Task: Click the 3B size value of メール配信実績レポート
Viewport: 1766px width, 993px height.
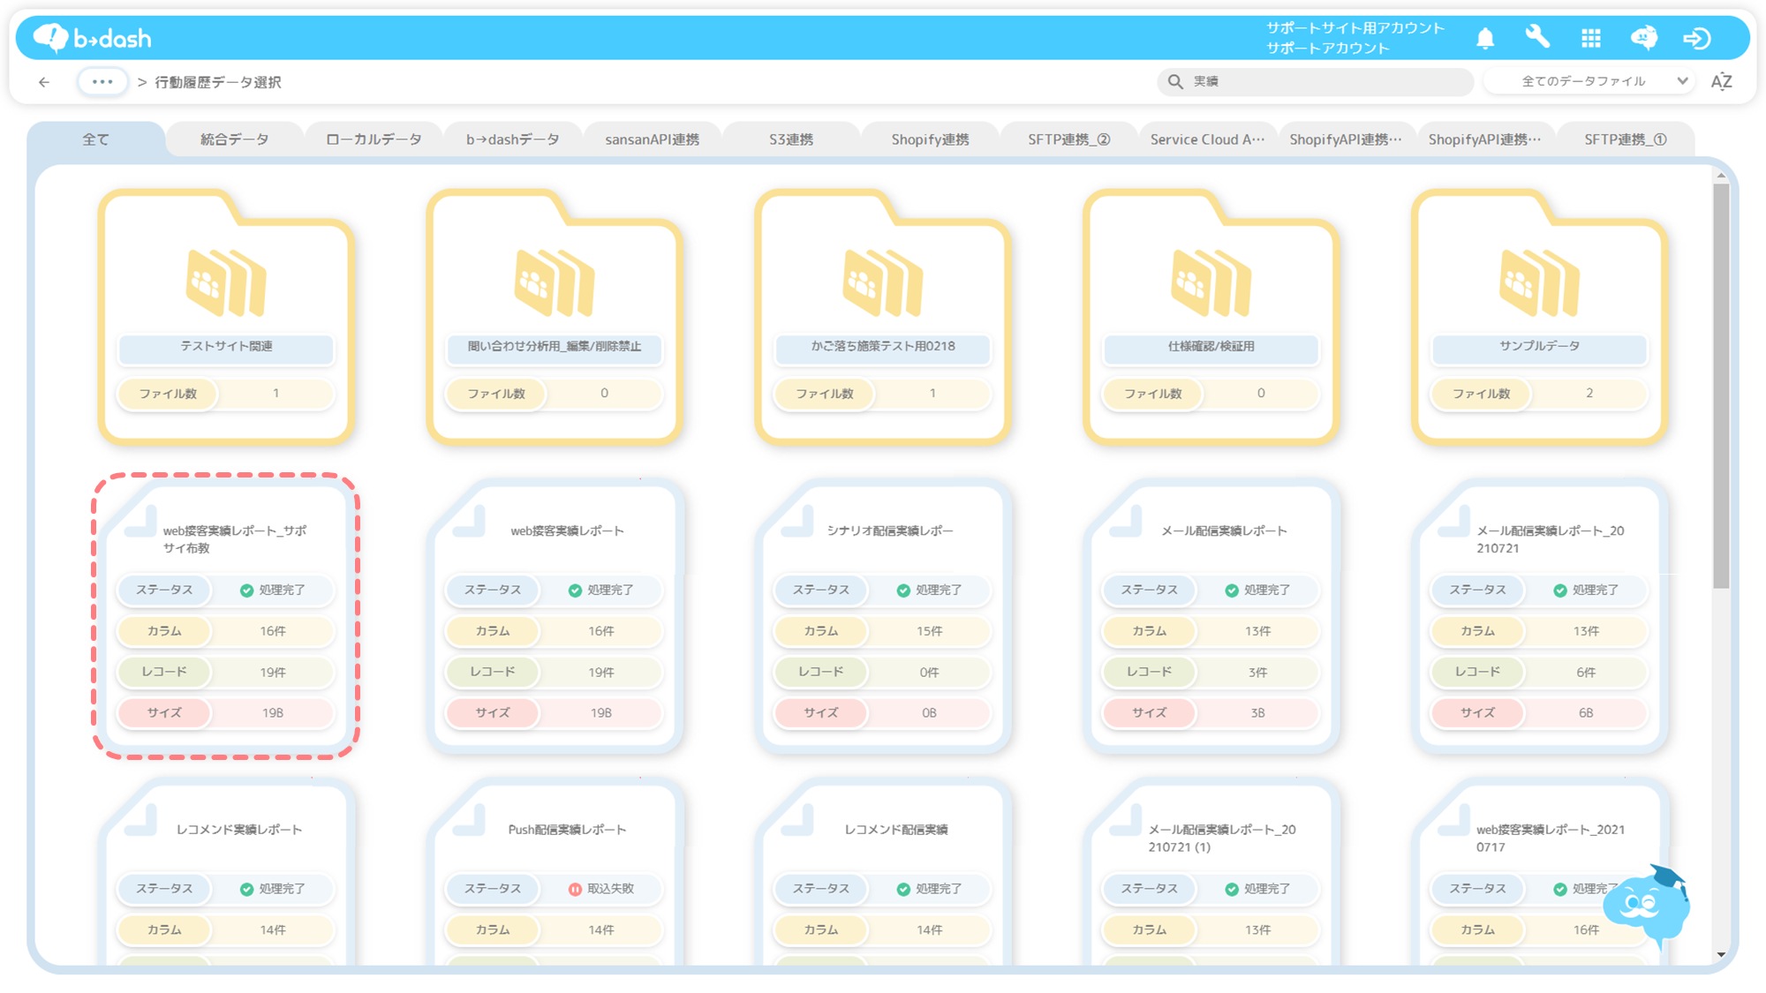Action: [x=1257, y=713]
